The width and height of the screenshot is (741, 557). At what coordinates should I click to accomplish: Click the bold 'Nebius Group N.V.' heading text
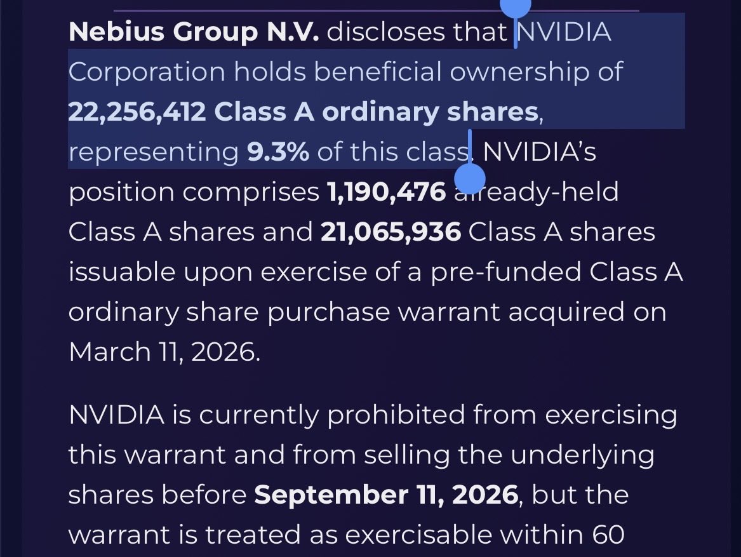[194, 32]
